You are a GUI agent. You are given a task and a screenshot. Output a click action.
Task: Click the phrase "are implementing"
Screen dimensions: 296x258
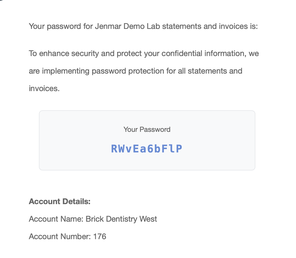[59, 71]
